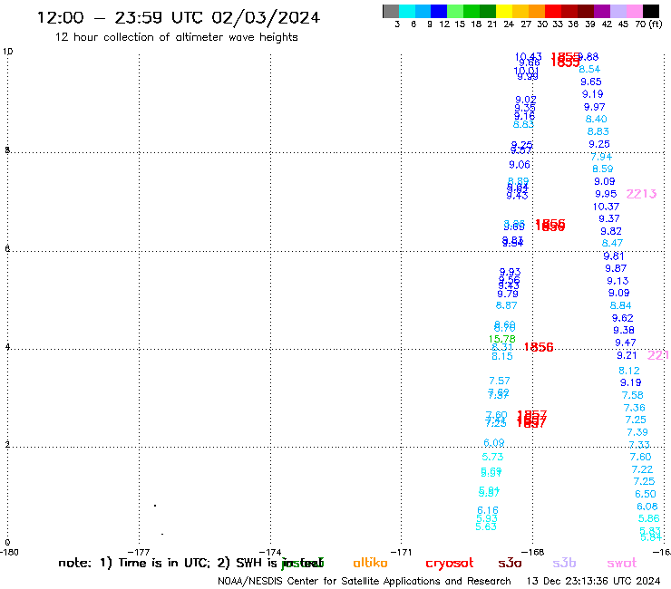Click the purple swatch in the color scale
This screenshot has height=589, width=671.
tap(602, 11)
